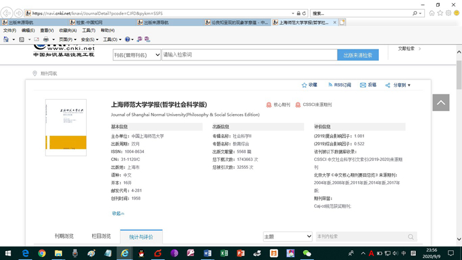Image resolution: width=462 pixels, height=260 pixels.
Task: Click the smiley feedback icon
Action: point(456,13)
